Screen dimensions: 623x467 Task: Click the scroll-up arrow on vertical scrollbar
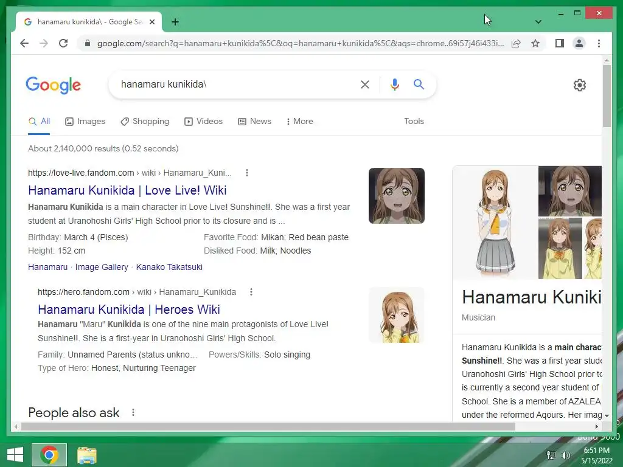pos(607,61)
